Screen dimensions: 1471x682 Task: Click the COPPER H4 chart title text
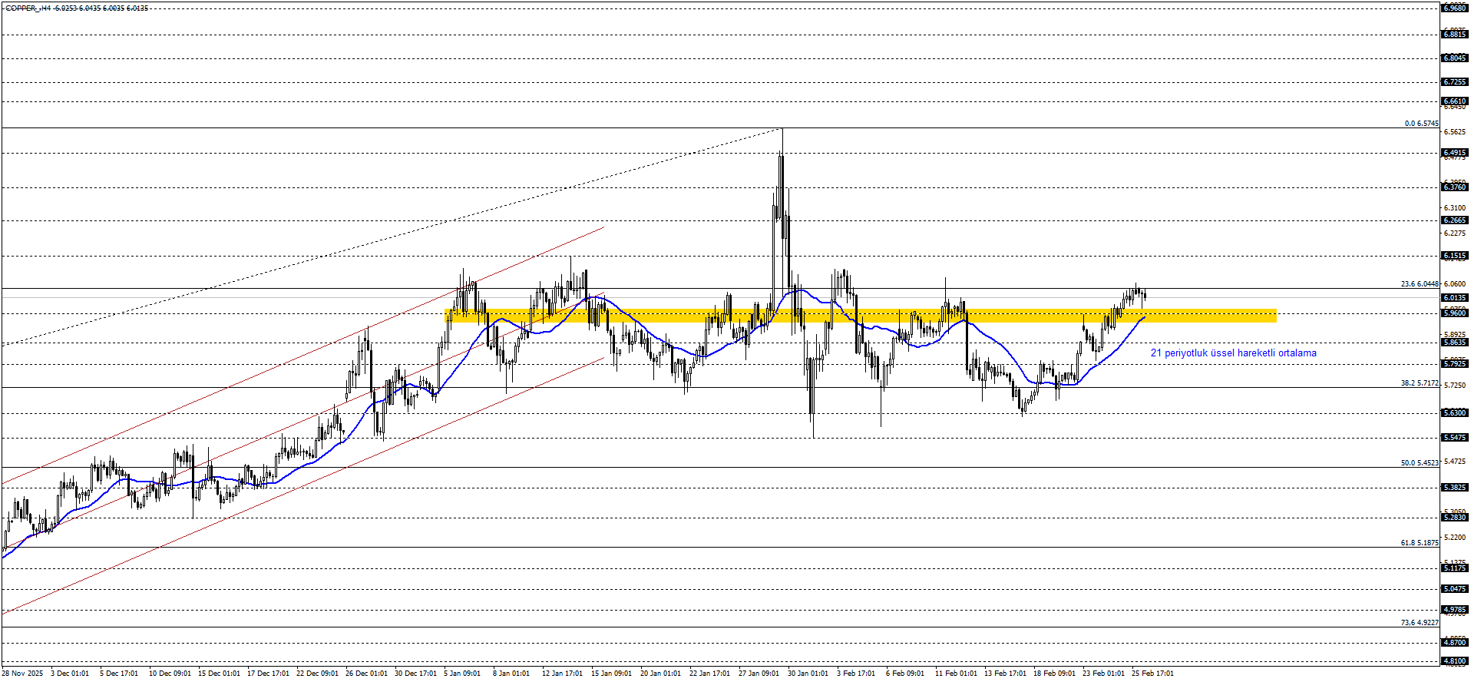click(77, 8)
